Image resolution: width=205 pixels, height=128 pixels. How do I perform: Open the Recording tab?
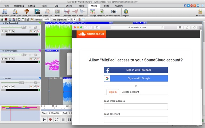click(x=19, y=6)
